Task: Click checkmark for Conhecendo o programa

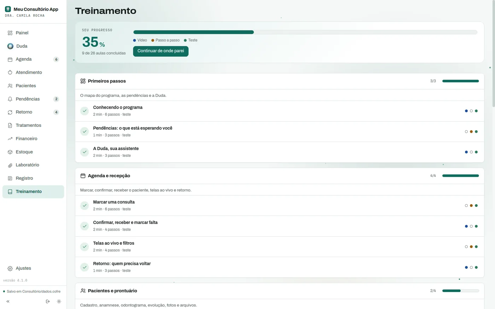Action: [x=85, y=111]
